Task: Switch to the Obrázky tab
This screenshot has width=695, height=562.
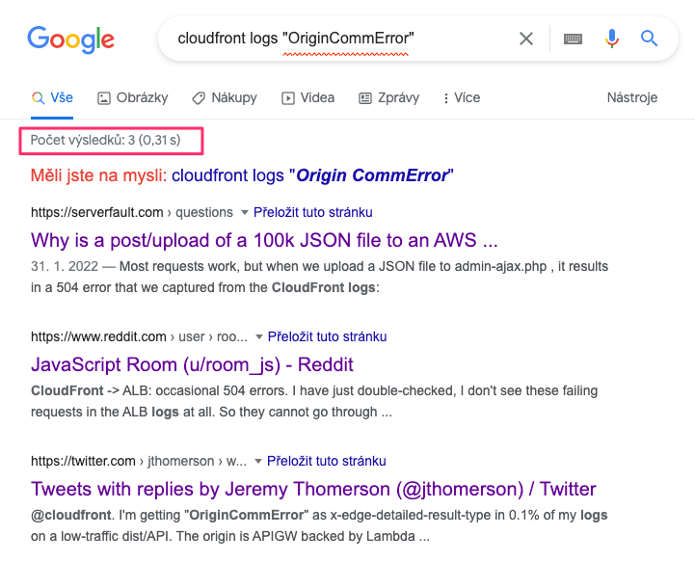Action: (x=132, y=97)
